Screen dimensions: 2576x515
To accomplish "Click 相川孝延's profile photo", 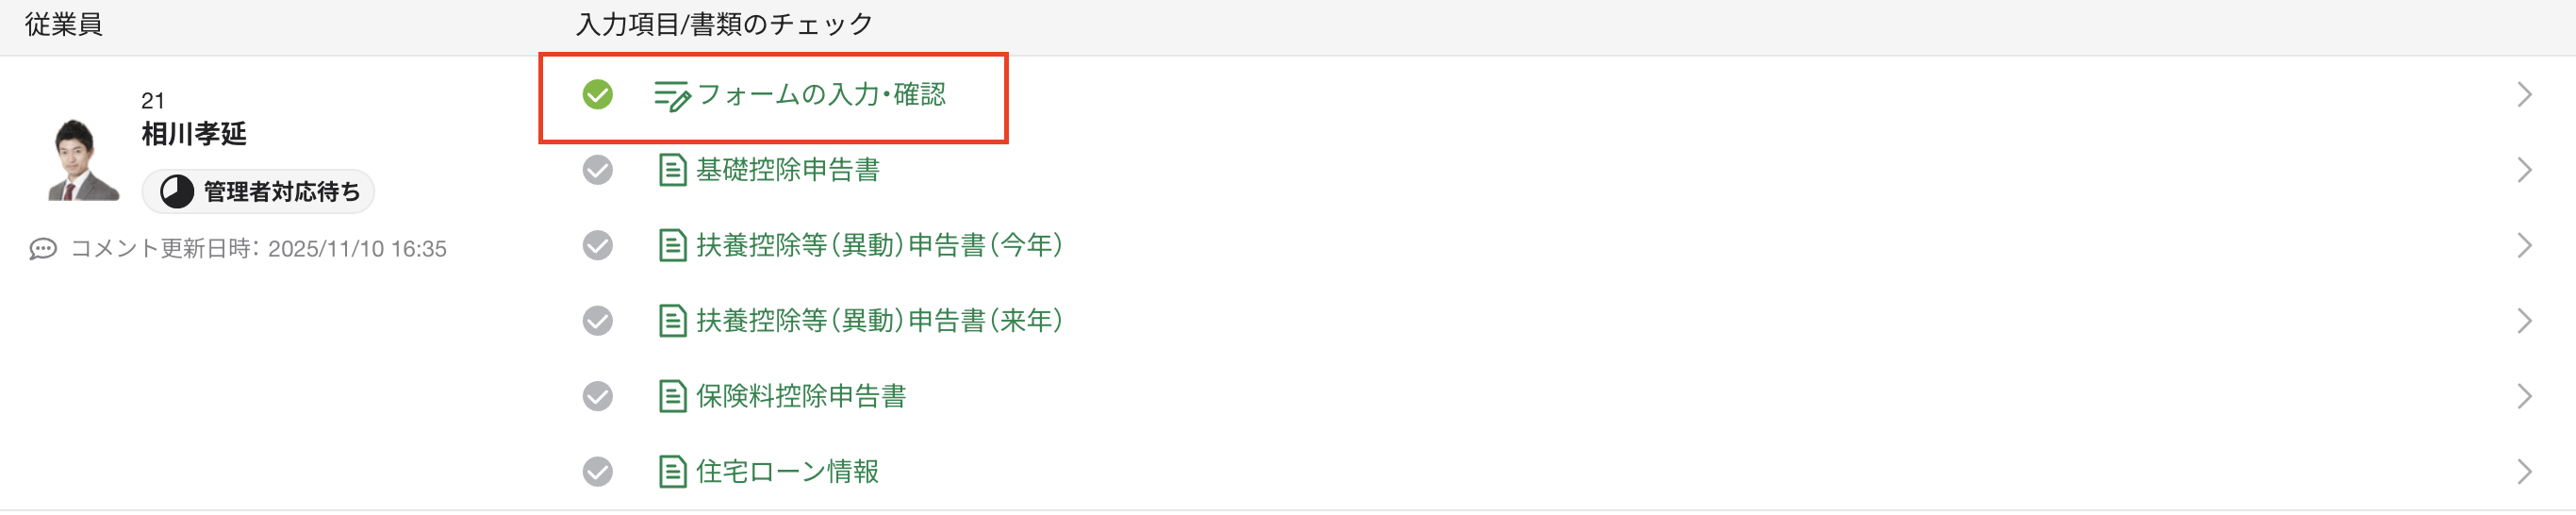I will click(82, 160).
